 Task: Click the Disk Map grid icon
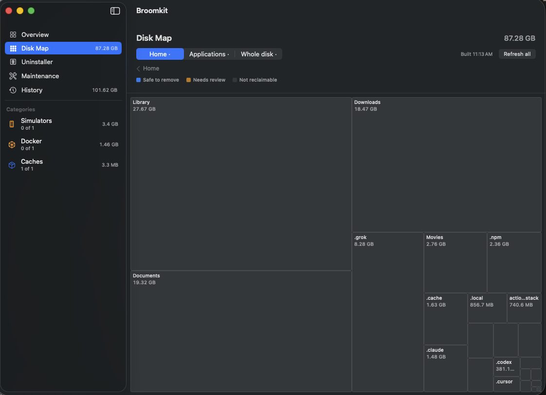tap(13, 48)
